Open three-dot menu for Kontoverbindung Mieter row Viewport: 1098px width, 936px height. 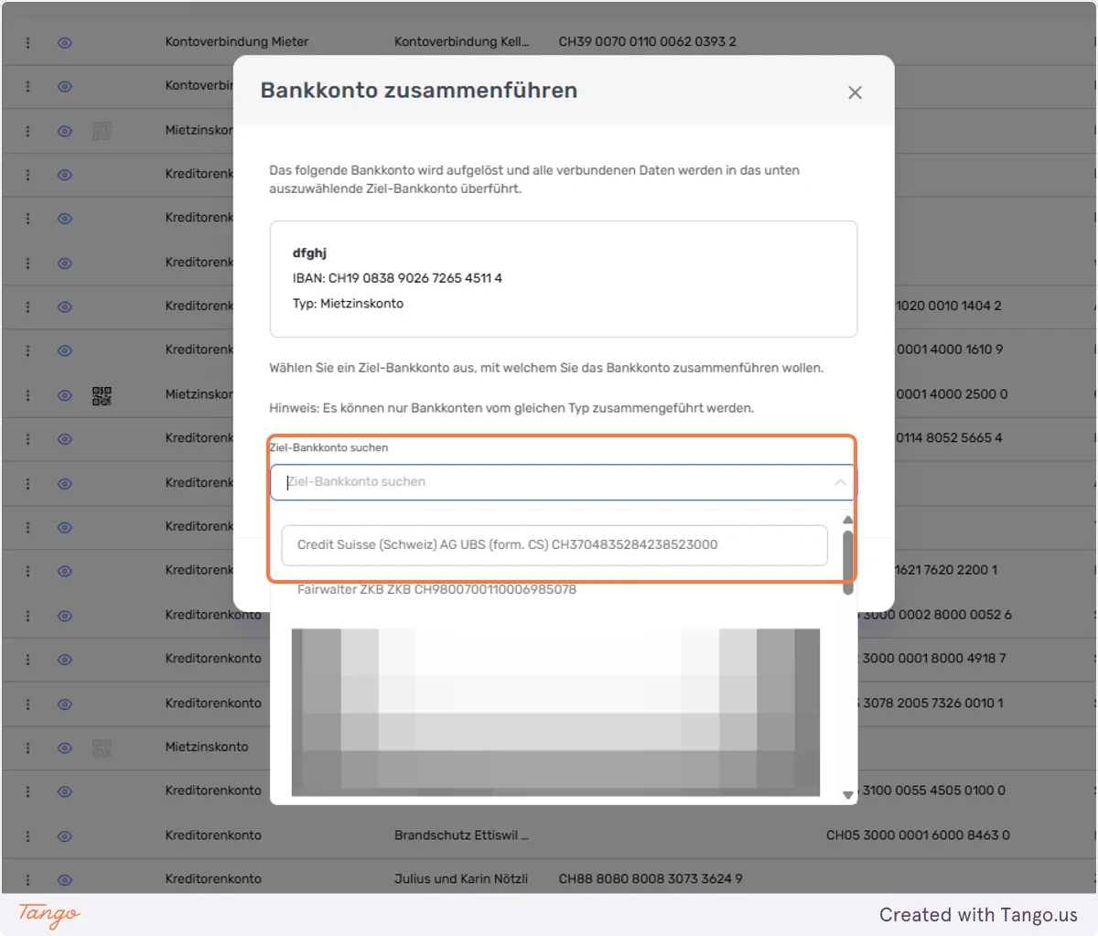tap(27, 42)
